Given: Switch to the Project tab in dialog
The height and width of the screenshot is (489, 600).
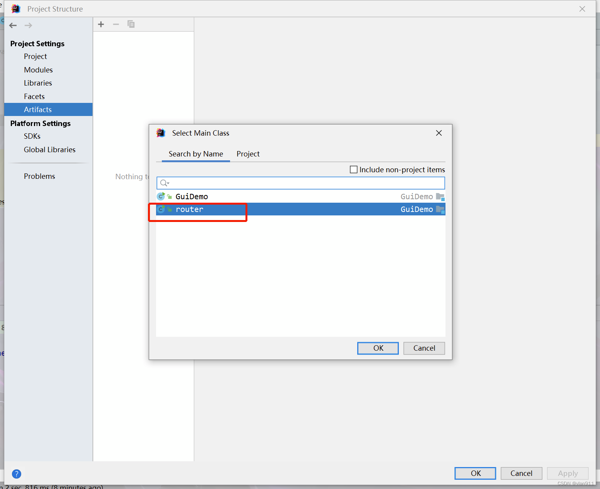Looking at the screenshot, I should (x=248, y=154).
